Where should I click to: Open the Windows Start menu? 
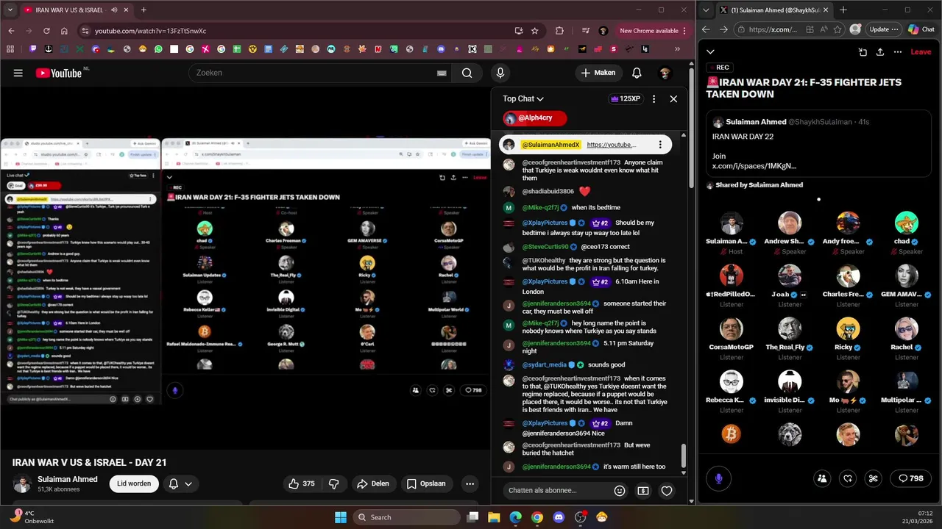(x=341, y=517)
